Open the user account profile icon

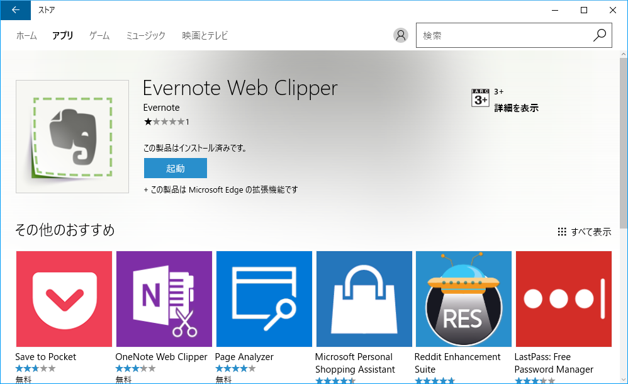pyautogui.click(x=400, y=35)
